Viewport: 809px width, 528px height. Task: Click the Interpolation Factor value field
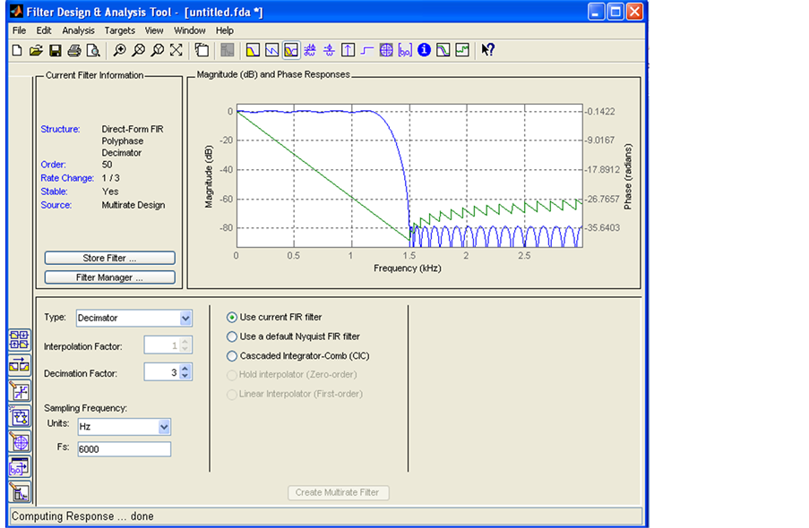[x=161, y=345]
